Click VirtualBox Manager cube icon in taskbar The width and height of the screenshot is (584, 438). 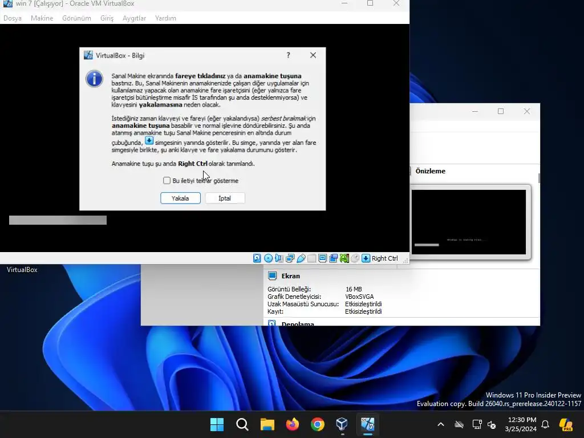[x=342, y=424]
